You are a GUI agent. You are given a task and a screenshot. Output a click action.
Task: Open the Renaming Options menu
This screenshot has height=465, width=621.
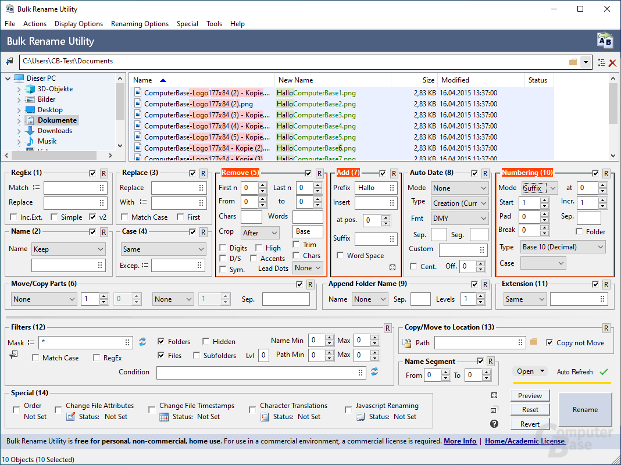[x=140, y=24]
